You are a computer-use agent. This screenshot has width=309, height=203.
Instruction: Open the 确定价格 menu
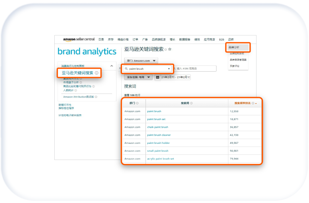pos(123,39)
